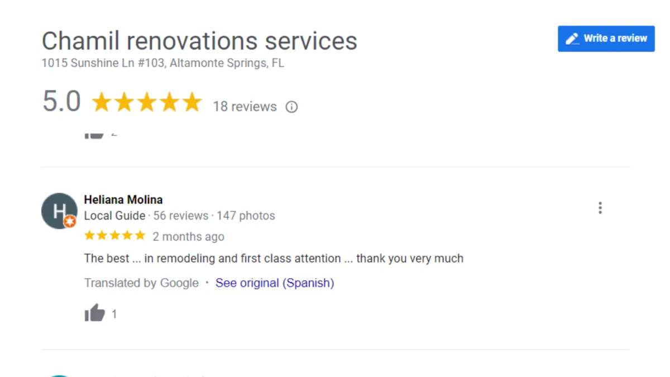Click the partially visible thumbs-up above the divider
The width and height of the screenshot is (670, 377).
click(94, 135)
